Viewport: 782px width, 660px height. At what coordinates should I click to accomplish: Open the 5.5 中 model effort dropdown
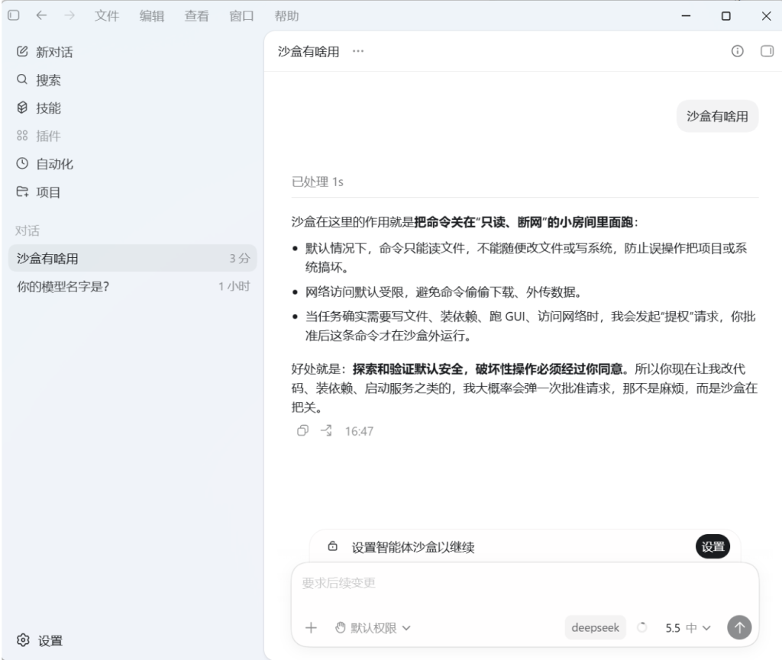click(687, 628)
